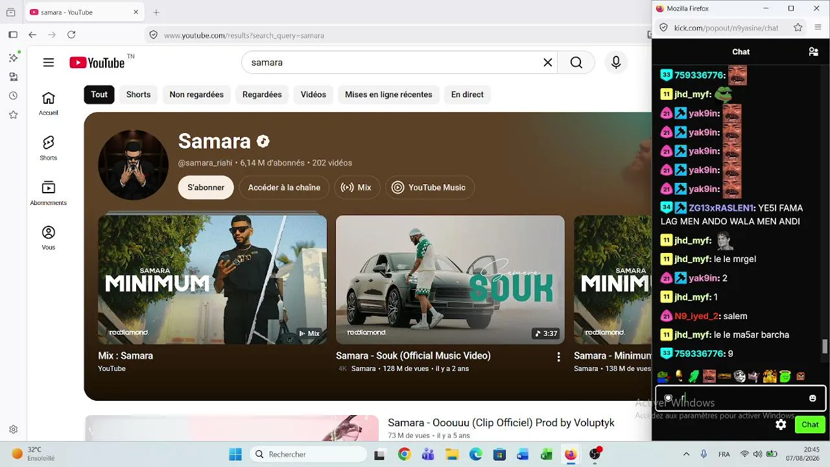Go to YouTube home via the logo
The height and width of the screenshot is (467, 830).
pyautogui.click(x=97, y=62)
